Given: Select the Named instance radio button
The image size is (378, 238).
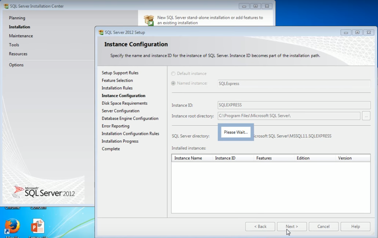Looking at the screenshot, I should point(173,83).
